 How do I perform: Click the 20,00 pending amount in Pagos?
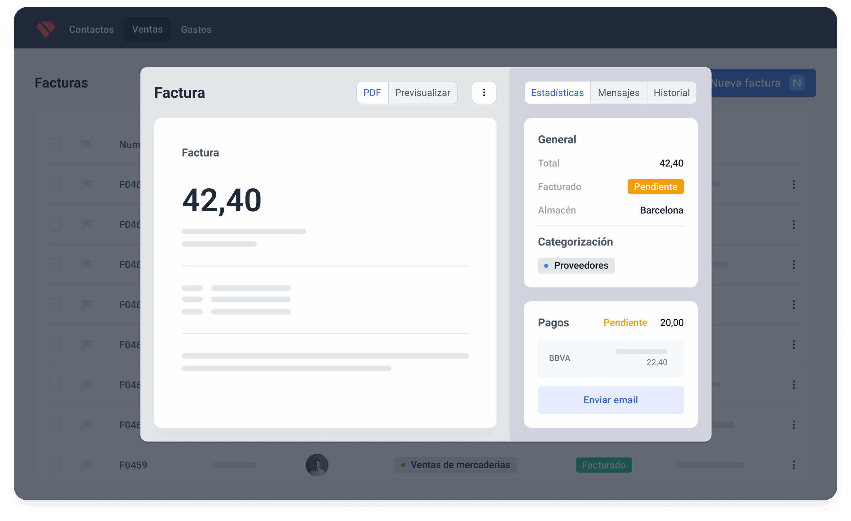click(x=672, y=323)
